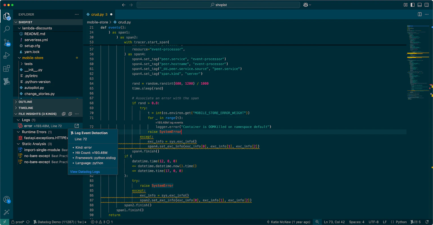Viewport: 433px width, 225px height.
Task: Open autopilot.py in the explorer
Action: tap(34, 88)
